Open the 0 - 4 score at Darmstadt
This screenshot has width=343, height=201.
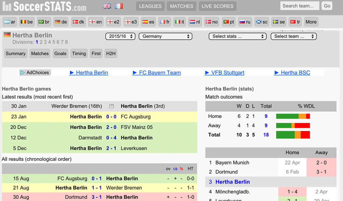coord(111,138)
